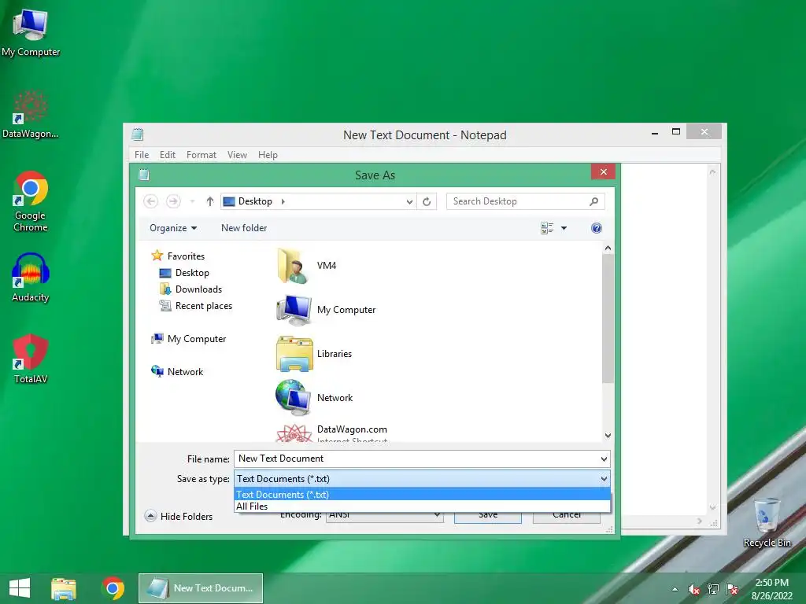
Task: Click the Hide Folders toggle
Action: click(x=179, y=516)
